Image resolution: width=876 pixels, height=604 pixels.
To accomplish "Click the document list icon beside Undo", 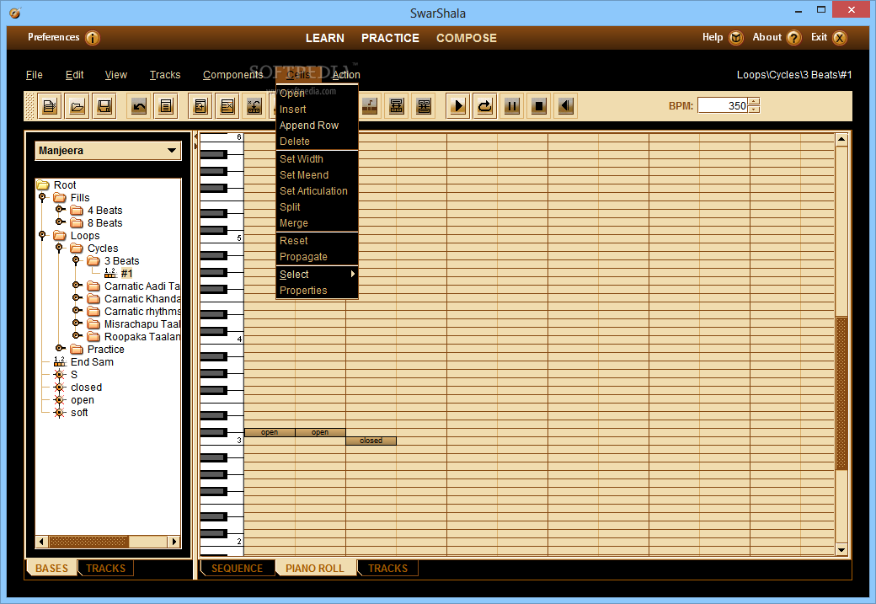I will click(166, 105).
